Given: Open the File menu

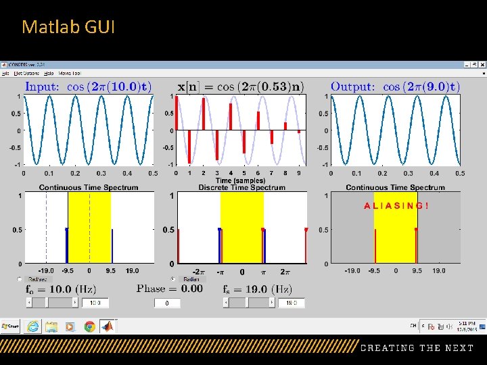Looking at the screenshot, I should [x=5, y=73].
